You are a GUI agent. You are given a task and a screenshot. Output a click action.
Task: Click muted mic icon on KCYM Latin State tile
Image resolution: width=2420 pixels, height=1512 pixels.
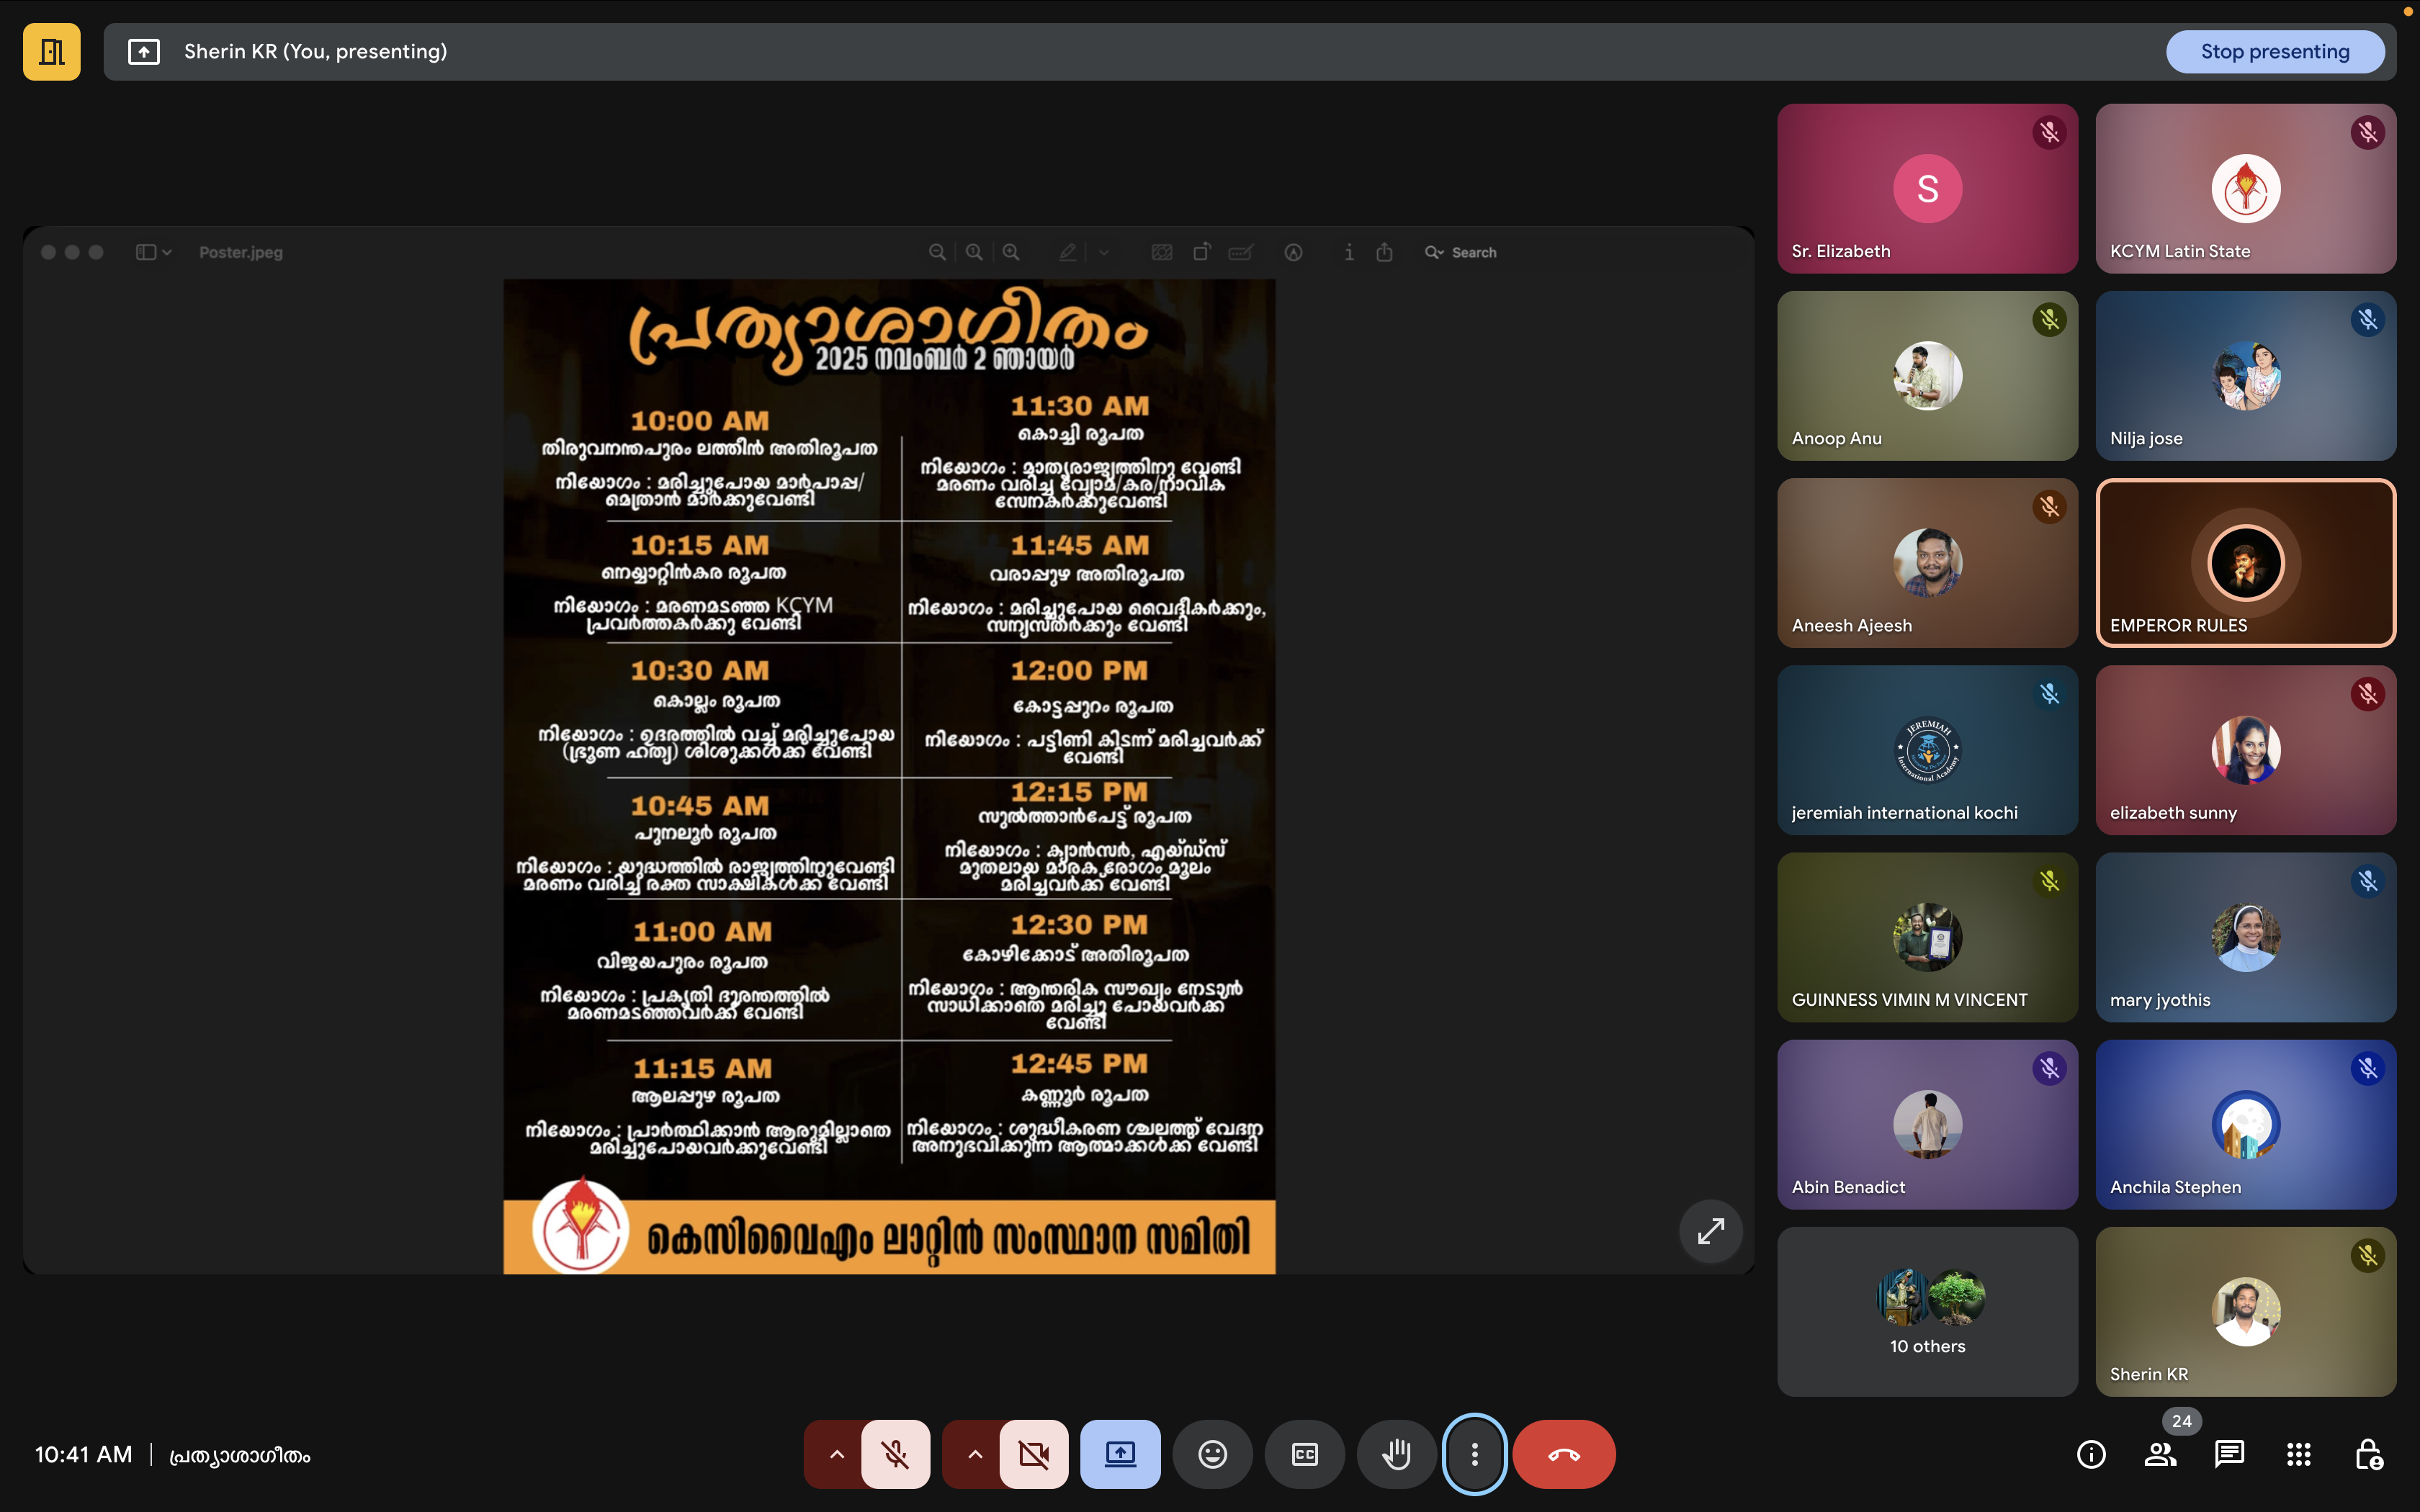coord(2367,132)
